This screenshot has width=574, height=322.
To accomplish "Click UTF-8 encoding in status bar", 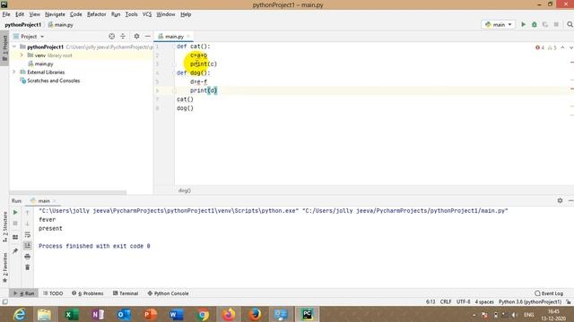I will point(463,302).
